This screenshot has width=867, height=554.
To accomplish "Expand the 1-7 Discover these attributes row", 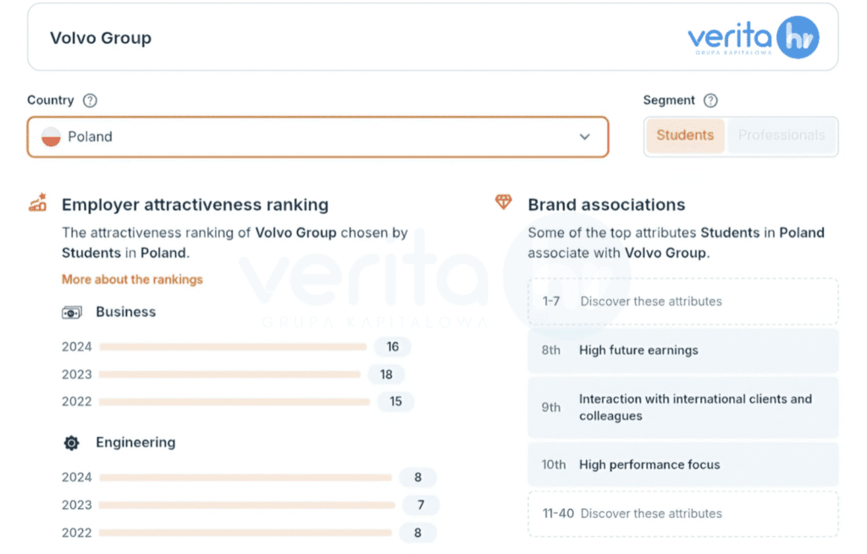I will 682,302.
